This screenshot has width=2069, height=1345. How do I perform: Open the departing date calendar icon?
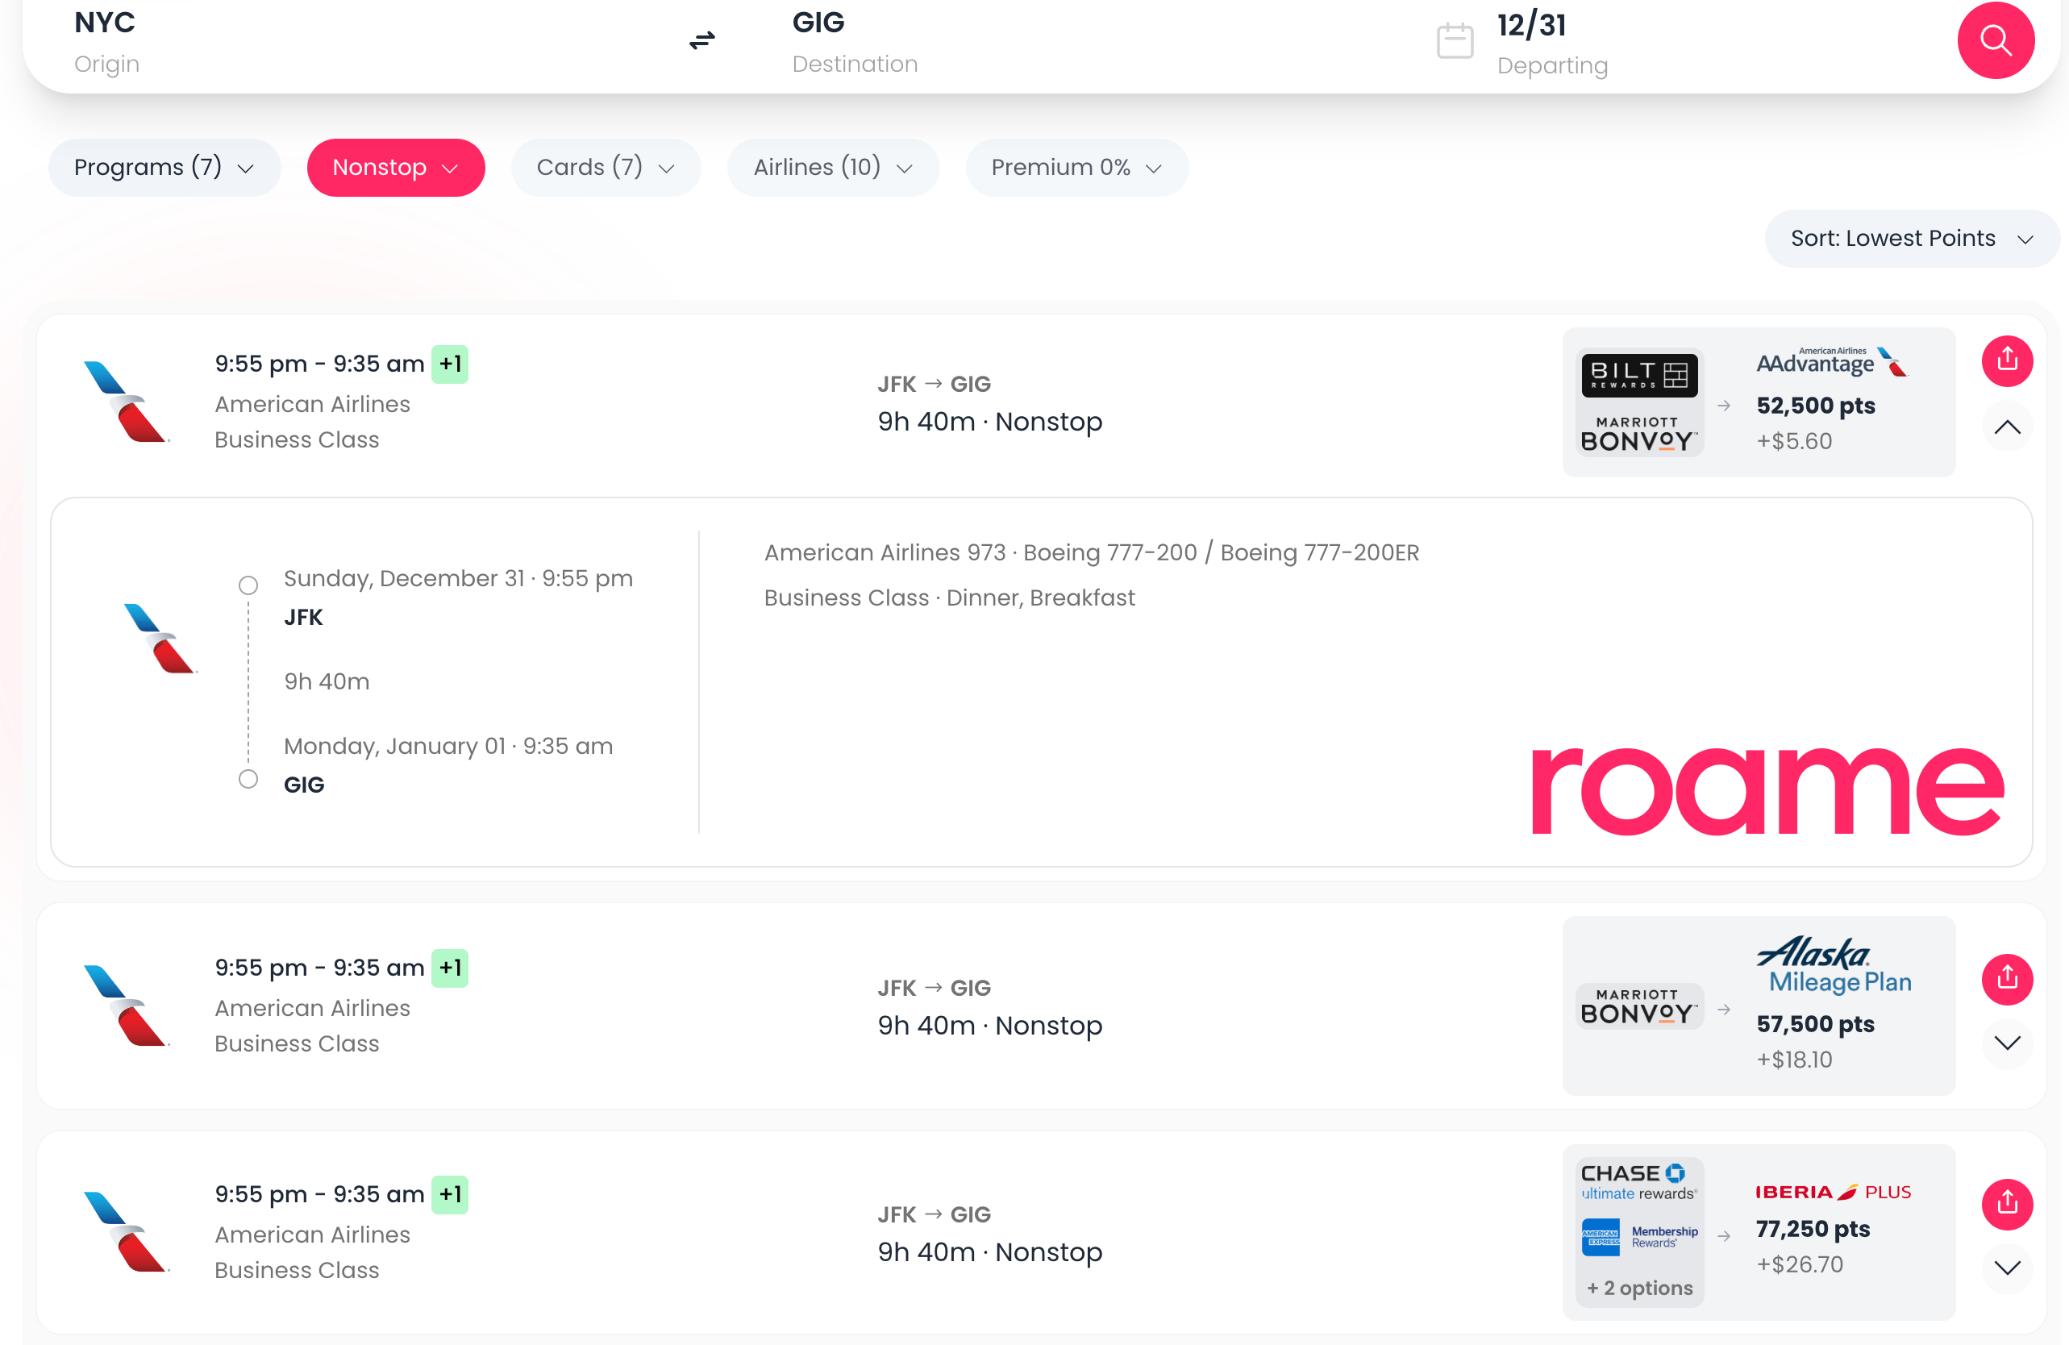(1455, 41)
